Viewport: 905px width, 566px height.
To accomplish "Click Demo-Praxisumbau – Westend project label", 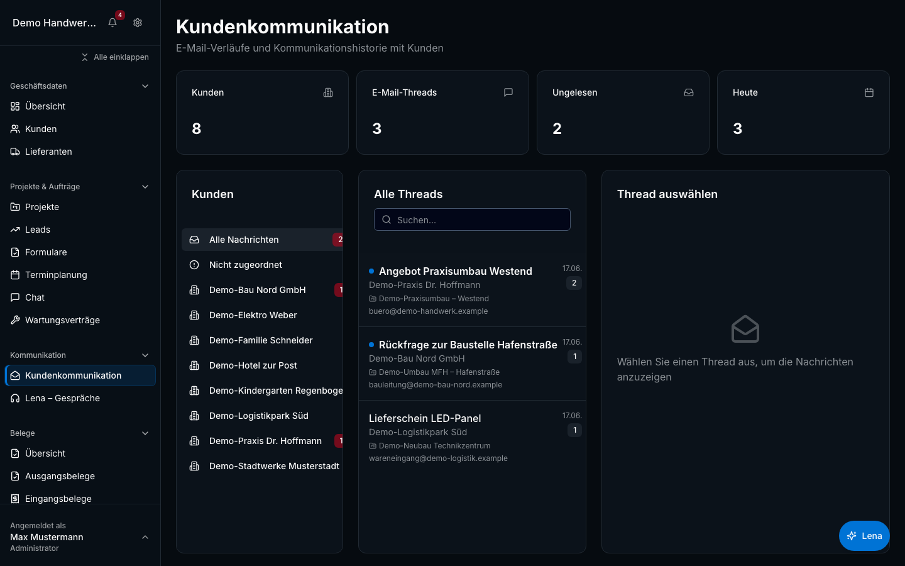I will click(x=434, y=299).
